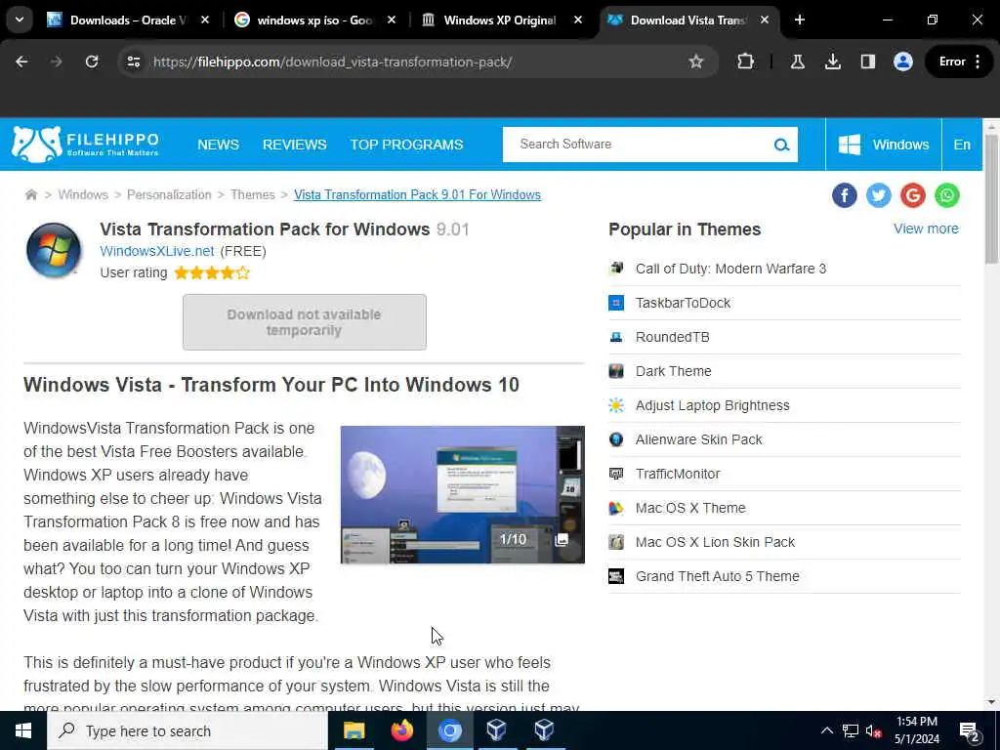Screen dimensions: 1000x750
Task: Open File Explorer from the taskbar
Action: [354, 730]
